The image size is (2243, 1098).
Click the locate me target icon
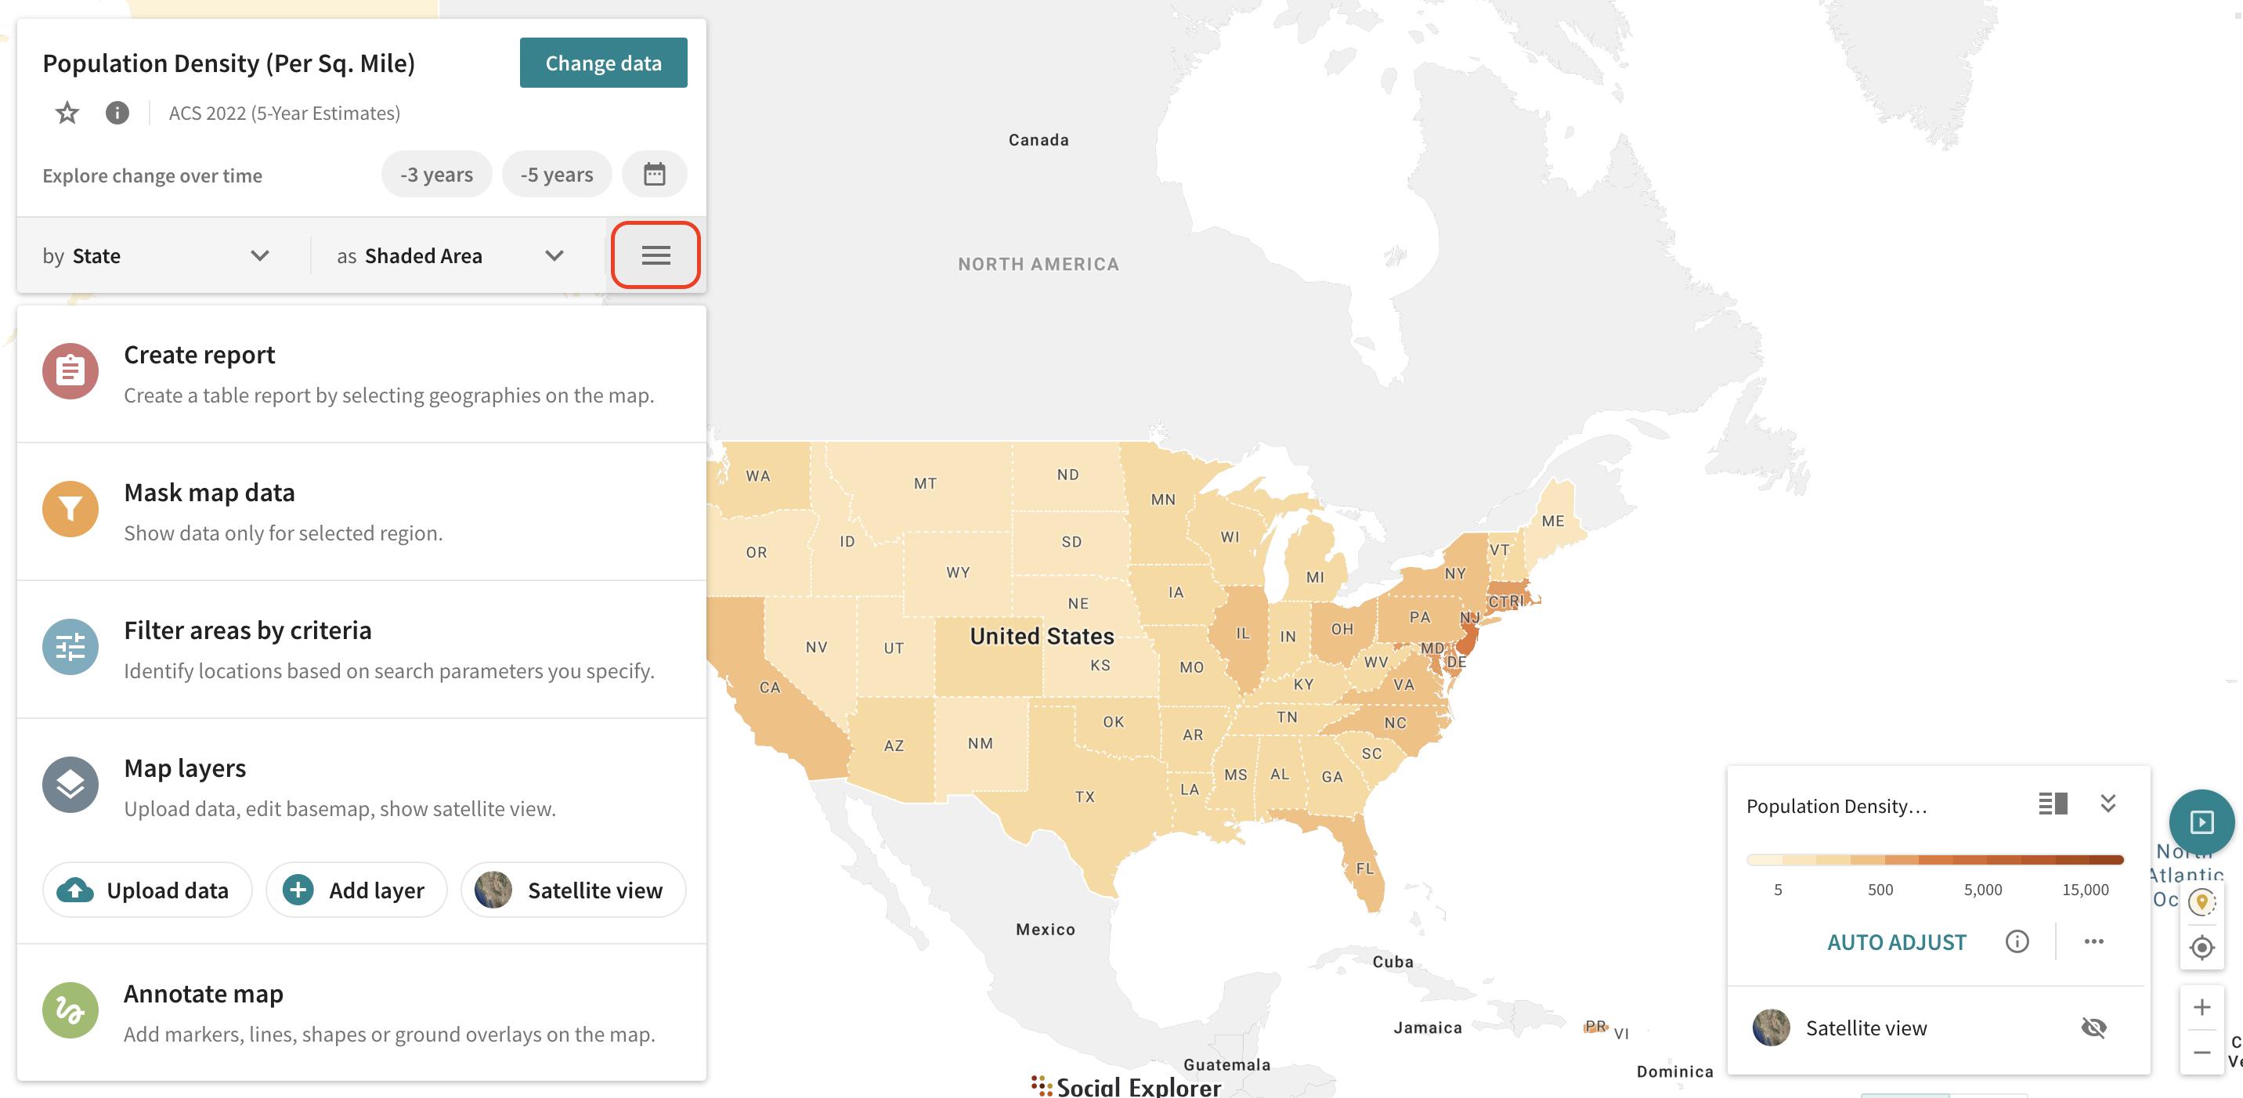click(x=2201, y=948)
